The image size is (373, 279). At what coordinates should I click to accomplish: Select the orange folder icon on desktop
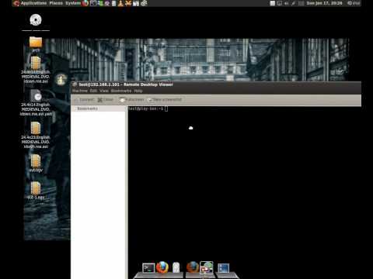coord(36,42)
